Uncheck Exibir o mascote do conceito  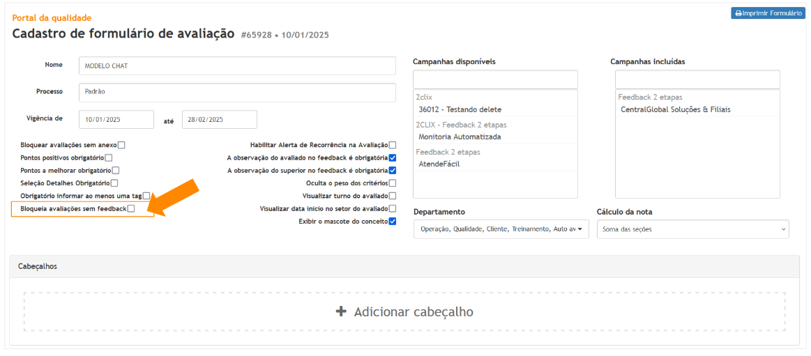point(393,221)
